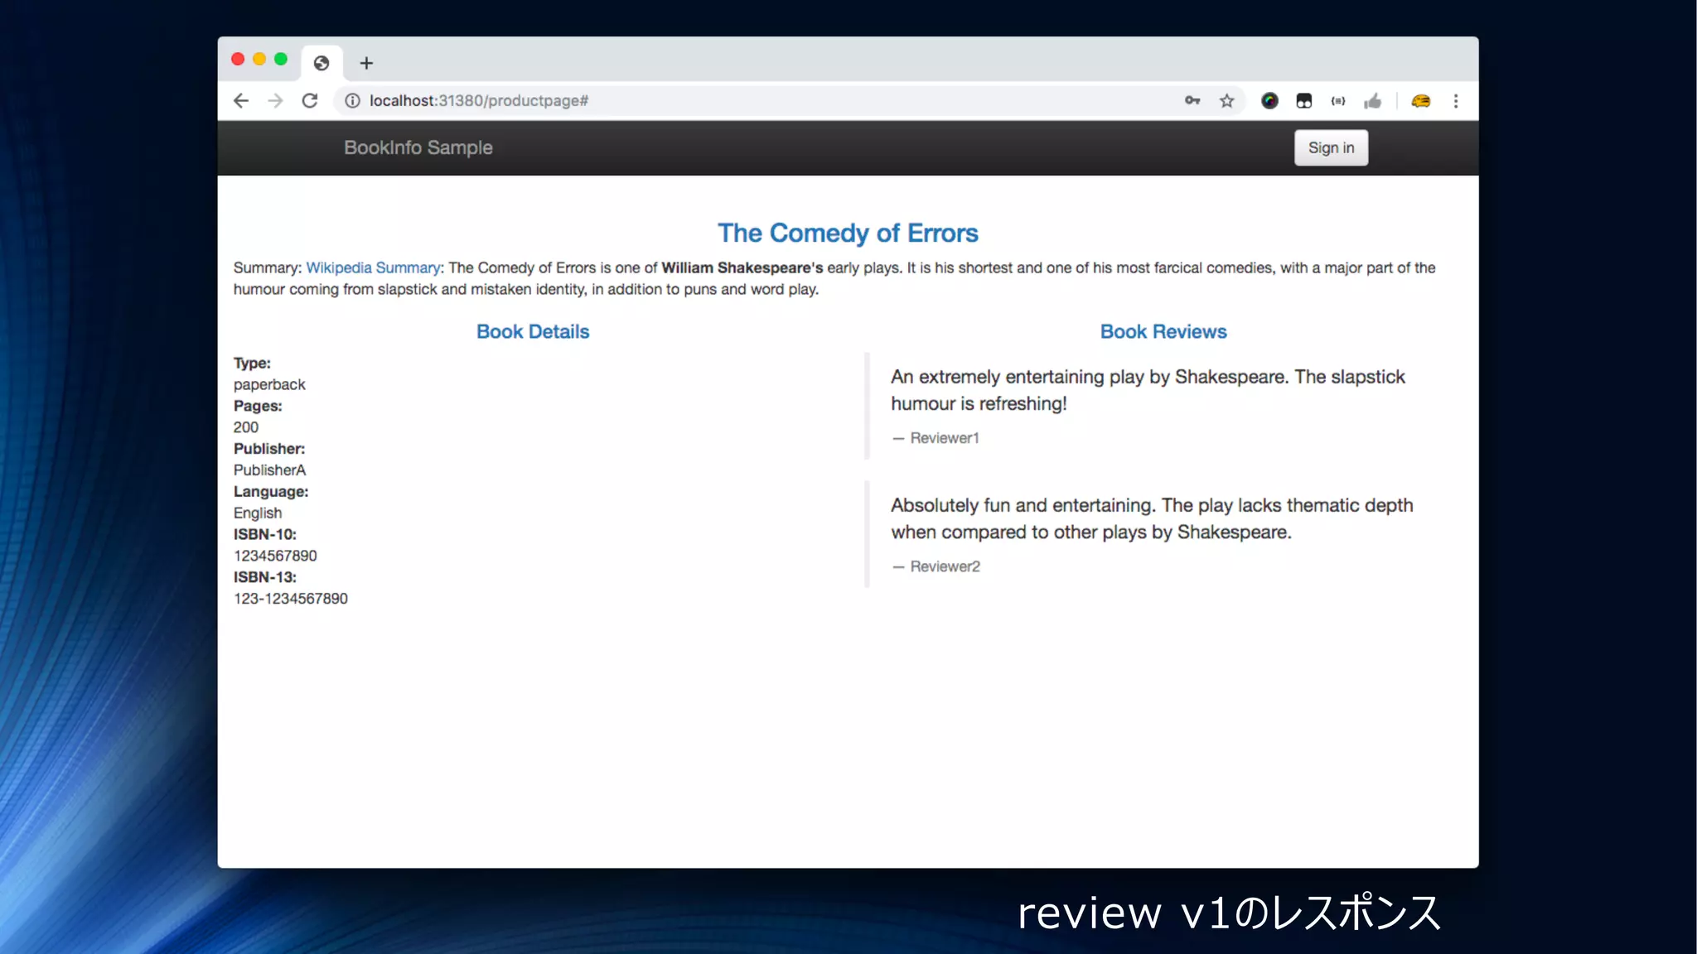Reload the productpage
Viewport: 1697px width, 954px height.
click(x=310, y=101)
